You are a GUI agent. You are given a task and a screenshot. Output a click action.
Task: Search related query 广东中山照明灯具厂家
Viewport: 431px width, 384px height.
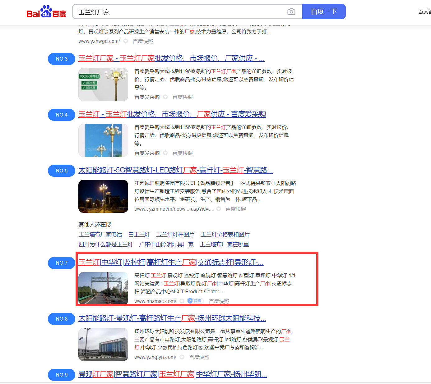[x=166, y=245]
